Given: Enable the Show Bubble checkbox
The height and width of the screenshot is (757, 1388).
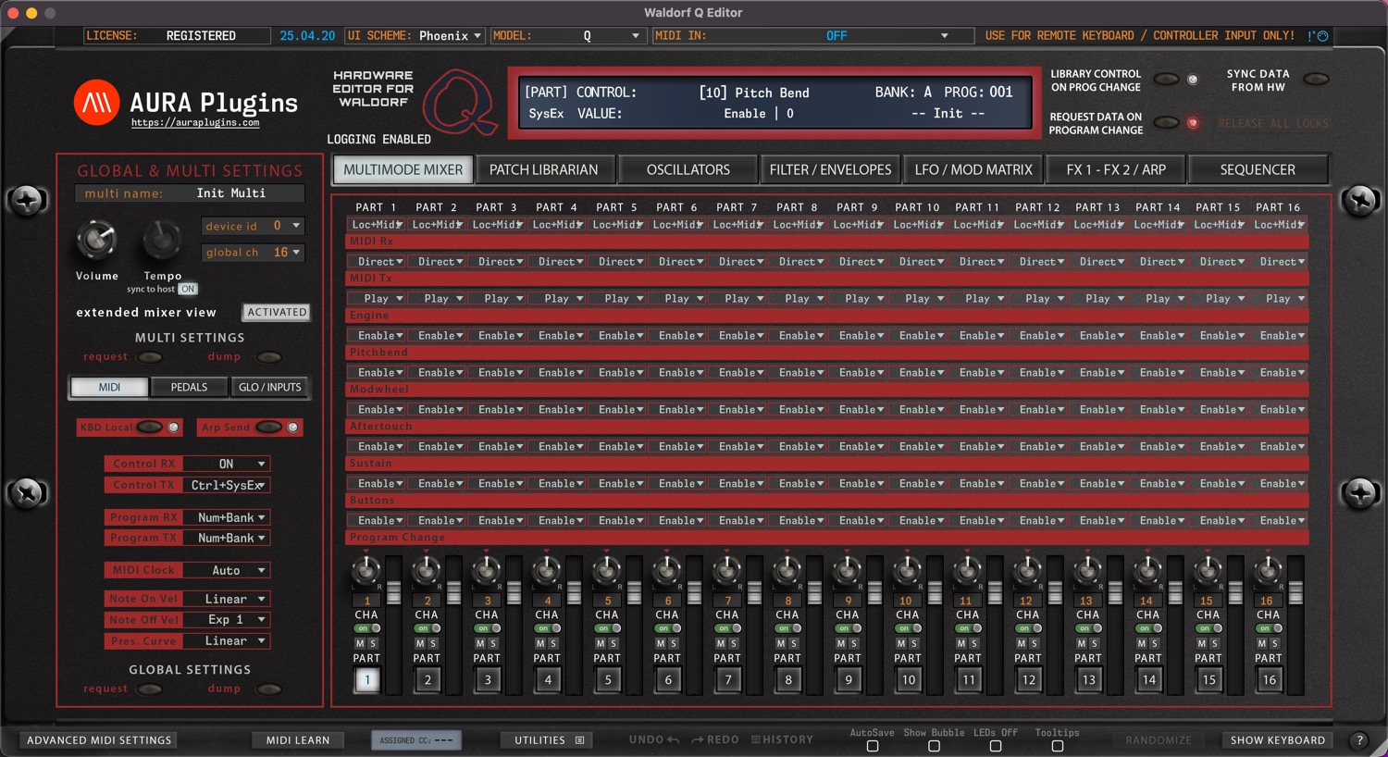Looking at the screenshot, I should pos(934,746).
